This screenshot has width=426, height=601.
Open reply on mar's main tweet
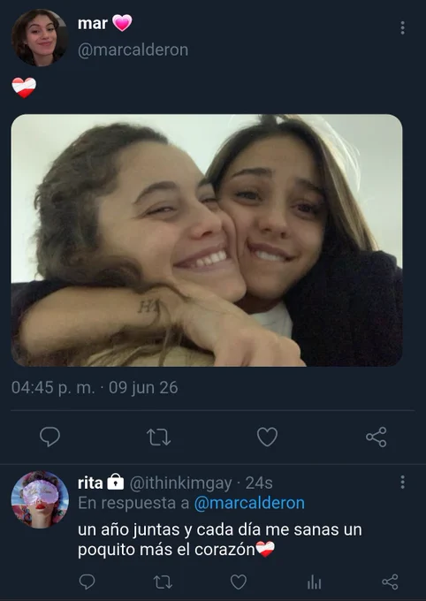tap(49, 437)
